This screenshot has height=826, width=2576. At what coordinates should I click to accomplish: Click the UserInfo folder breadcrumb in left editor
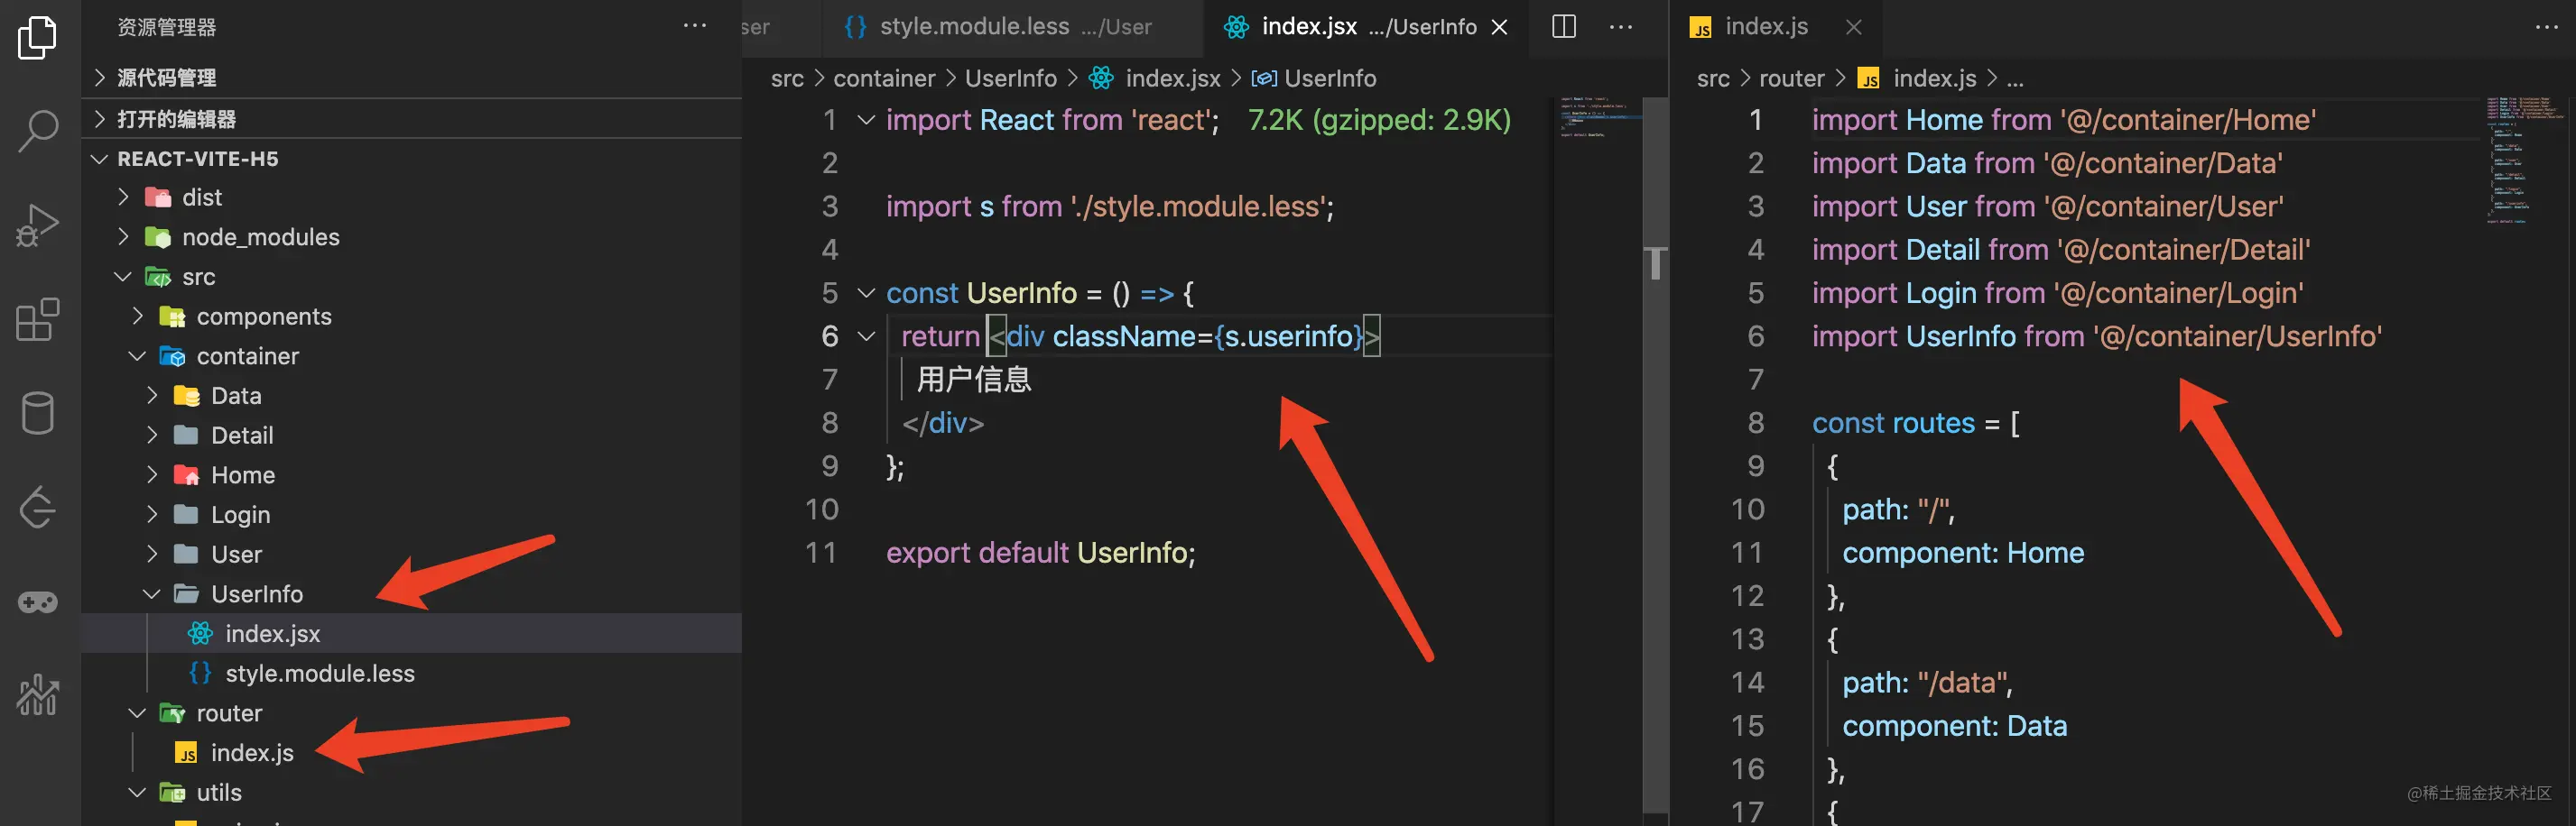click(1011, 78)
